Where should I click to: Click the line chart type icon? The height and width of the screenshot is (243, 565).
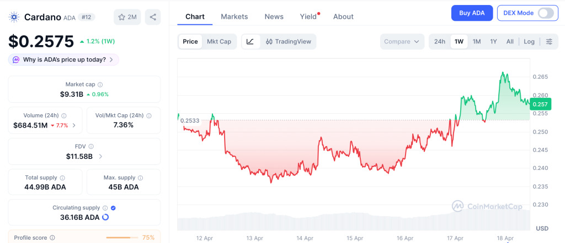pyautogui.click(x=250, y=41)
